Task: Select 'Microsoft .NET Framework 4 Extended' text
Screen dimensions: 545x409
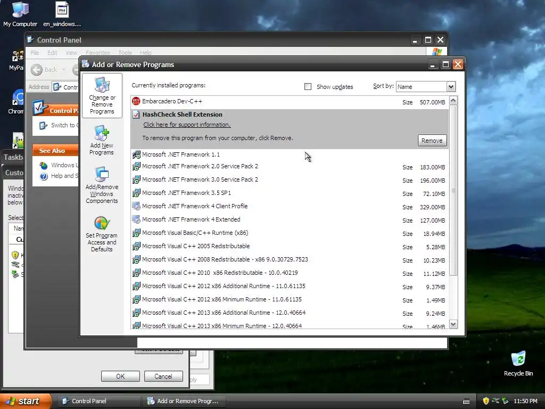Action: point(191,219)
